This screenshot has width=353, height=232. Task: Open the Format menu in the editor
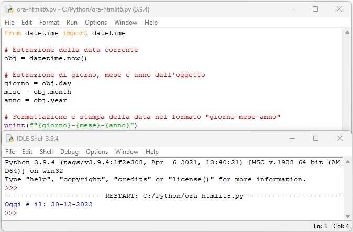(x=49, y=23)
